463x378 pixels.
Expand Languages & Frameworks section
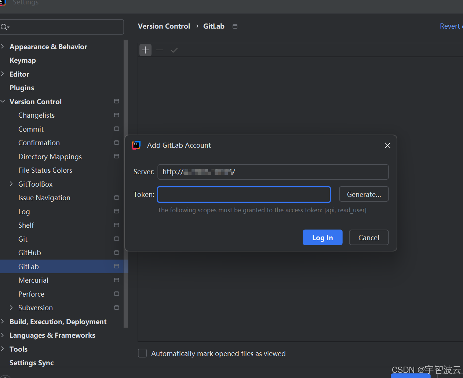pyautogui.click(x=3, y=335)
